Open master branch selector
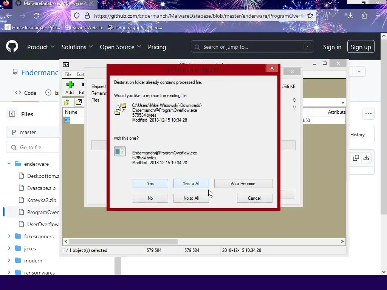387x290 pixels. (x=33, y=132)
